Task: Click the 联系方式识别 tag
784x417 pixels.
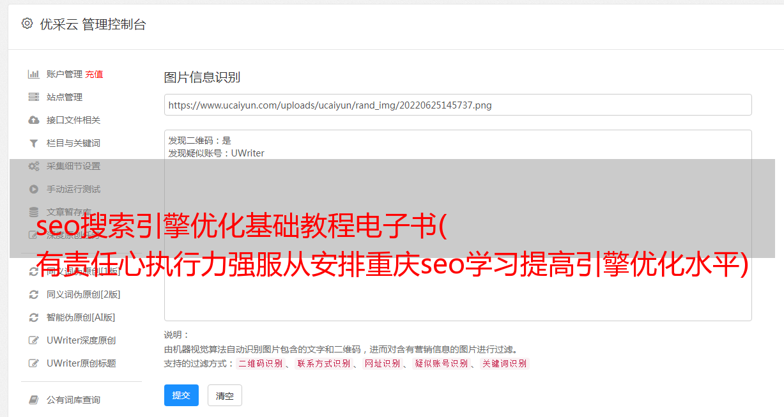Action: pos(324,363)
